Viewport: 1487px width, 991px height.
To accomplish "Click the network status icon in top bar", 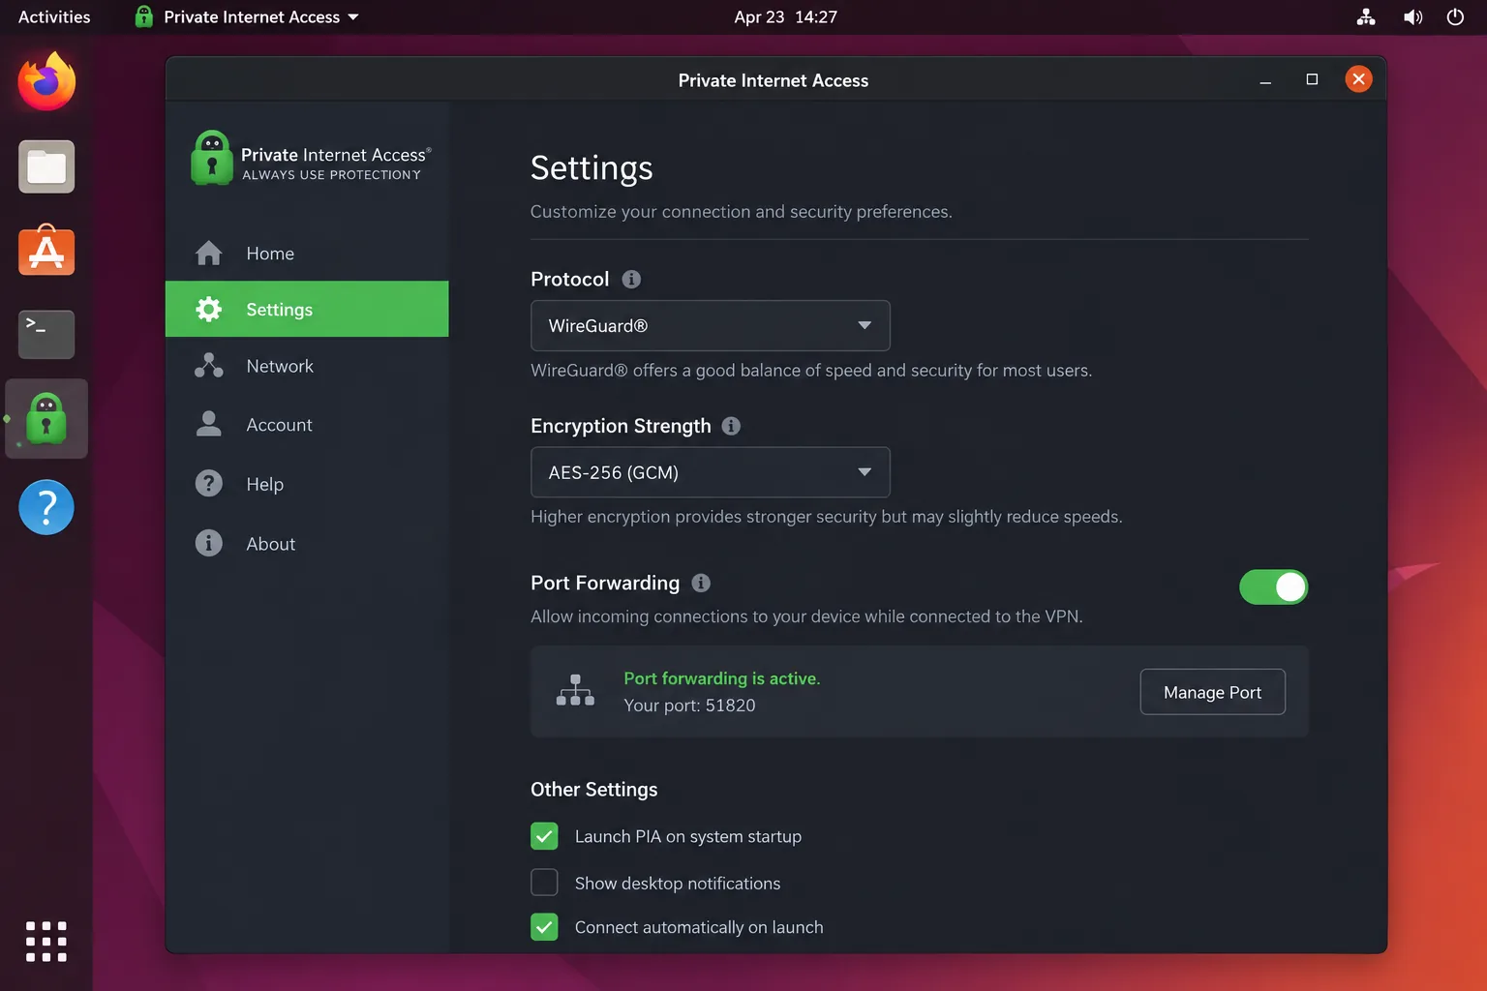I will pyautogui.click(x=1366, y=16).
